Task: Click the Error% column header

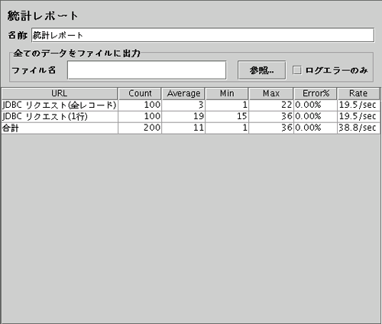Action: coord(316,93)
